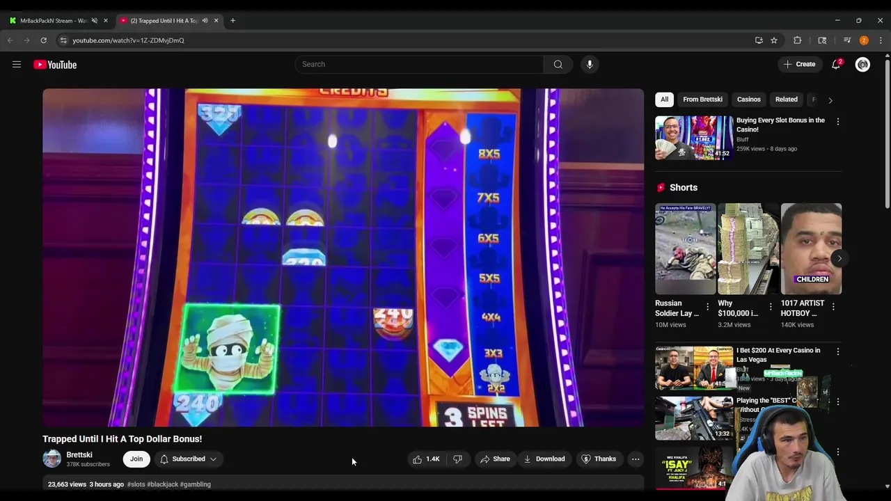This screenshot has width=891, height=501.
Task: Open the tab search icon in toolbar
Action: (x=822, y=40)
